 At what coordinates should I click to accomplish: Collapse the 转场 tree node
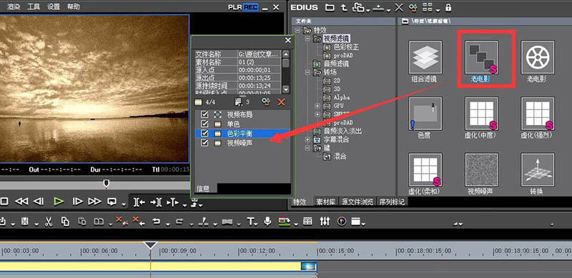pyautogui.click(x=307, y=72)
